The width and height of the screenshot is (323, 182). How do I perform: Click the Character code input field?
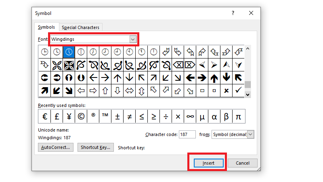pos(187,134)
